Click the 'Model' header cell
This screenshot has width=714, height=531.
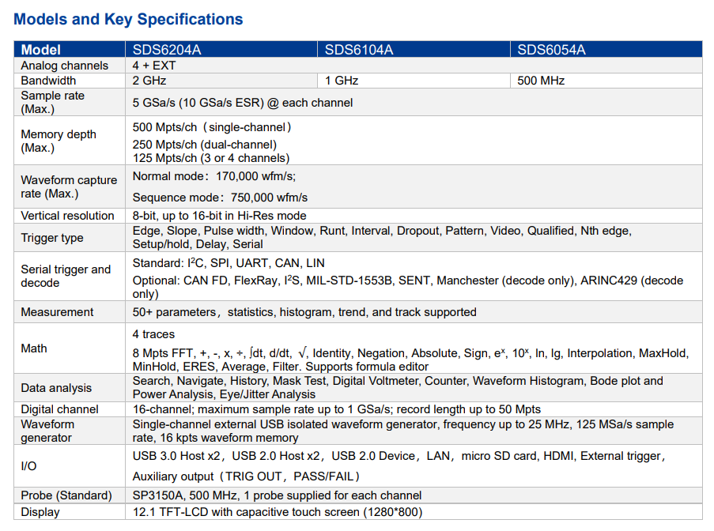(x=70, y=49)
